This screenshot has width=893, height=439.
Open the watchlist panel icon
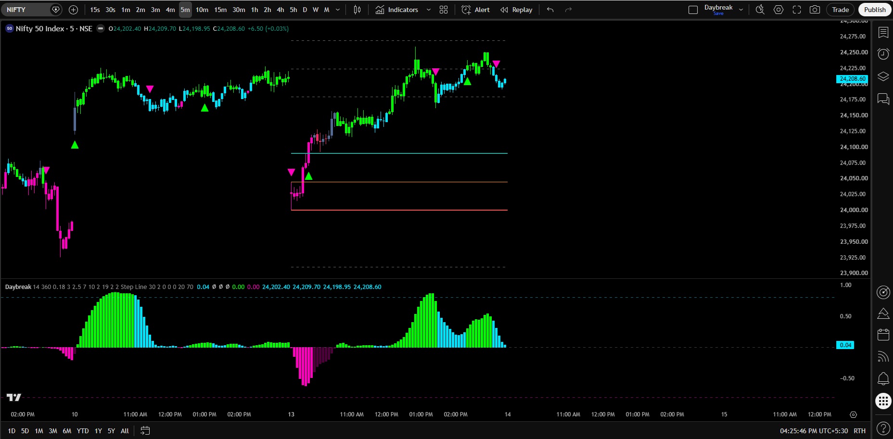(883, 32)
